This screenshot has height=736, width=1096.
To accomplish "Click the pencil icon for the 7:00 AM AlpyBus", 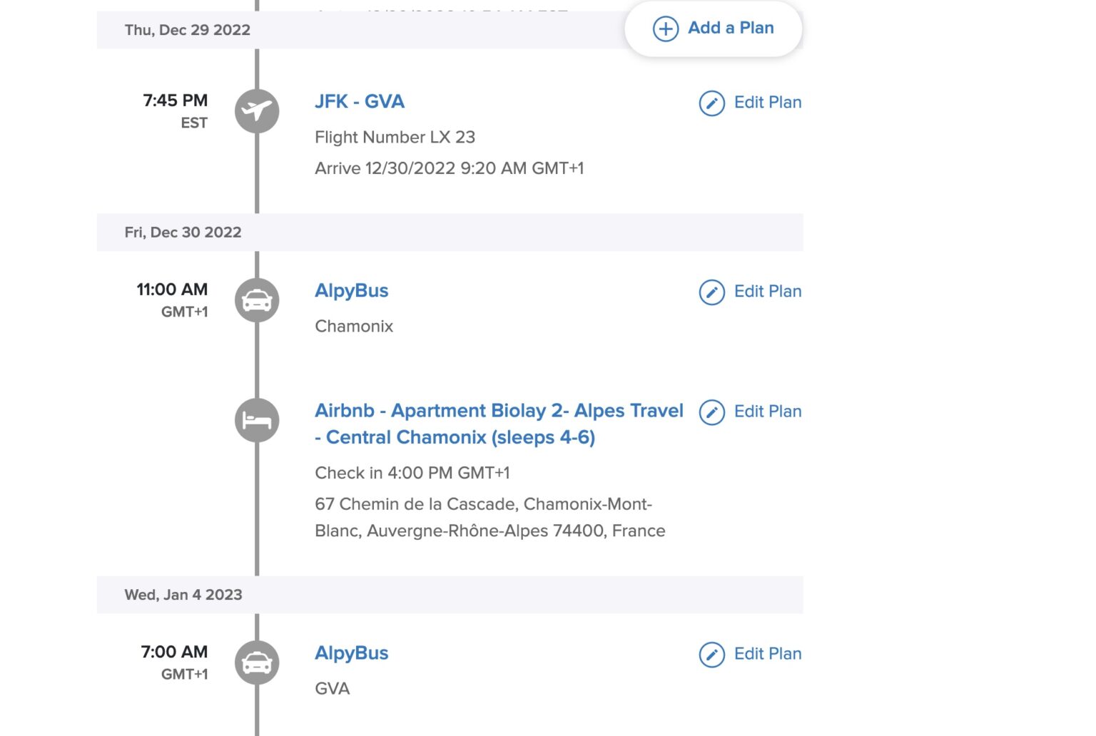I will pyautogui.click(x=711, y=655).
